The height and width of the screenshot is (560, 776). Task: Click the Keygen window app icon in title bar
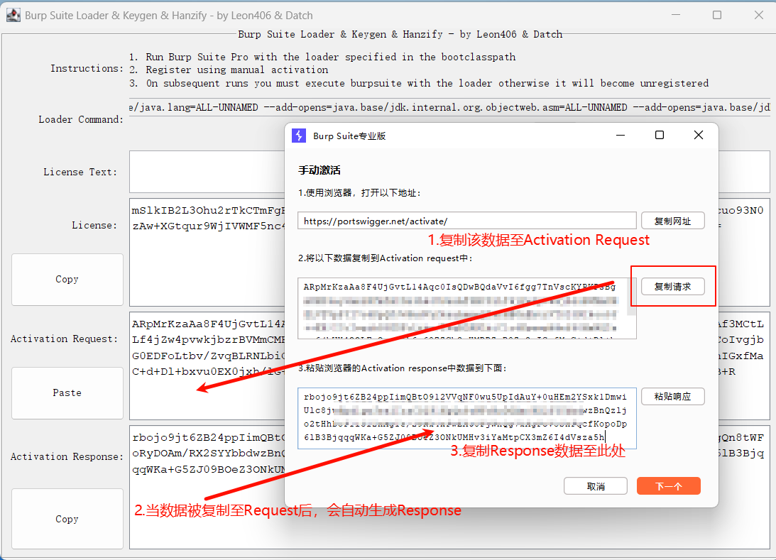click(13, 15)
